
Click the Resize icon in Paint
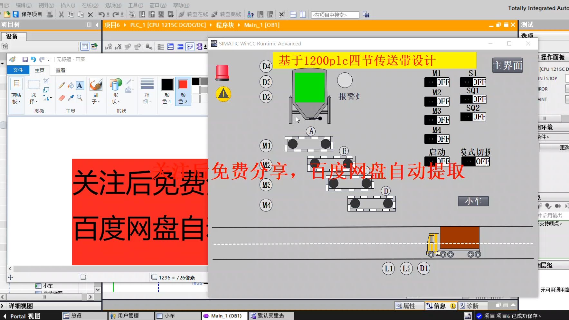tap(46, 90)
